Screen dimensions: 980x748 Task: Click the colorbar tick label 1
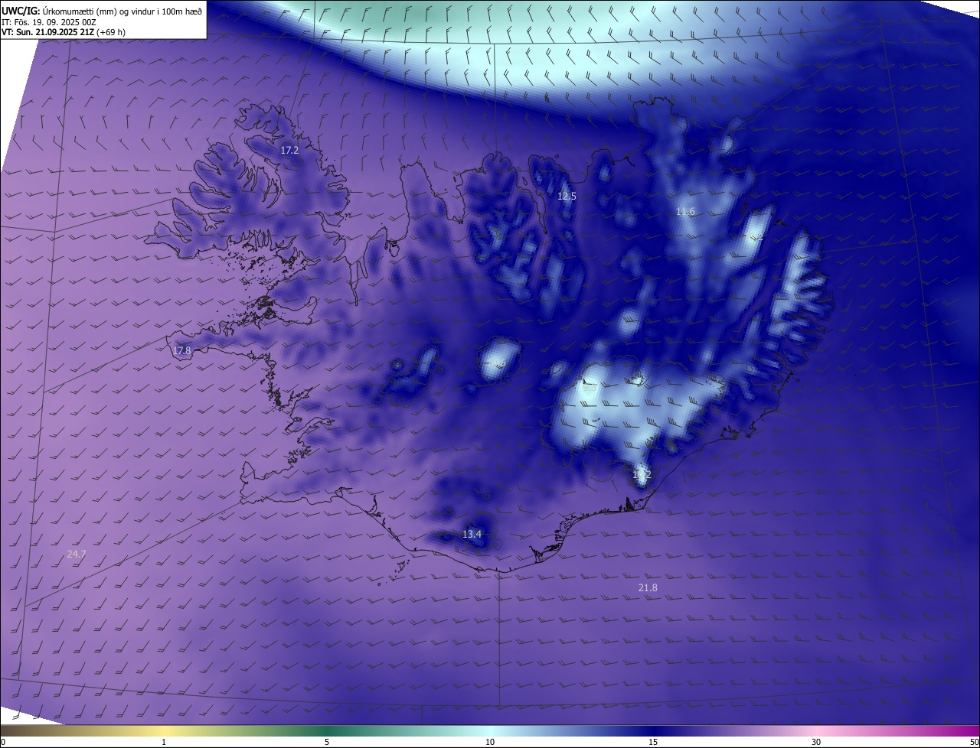[x=164, y=742]
